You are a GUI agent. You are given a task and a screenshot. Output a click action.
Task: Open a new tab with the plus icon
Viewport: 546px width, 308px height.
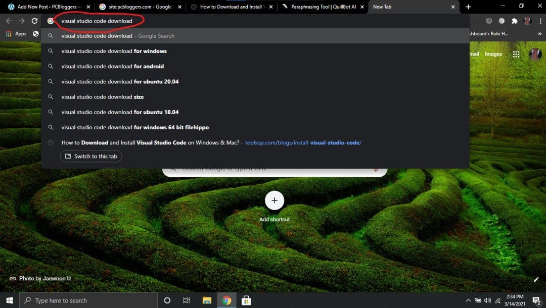[468, 7]
